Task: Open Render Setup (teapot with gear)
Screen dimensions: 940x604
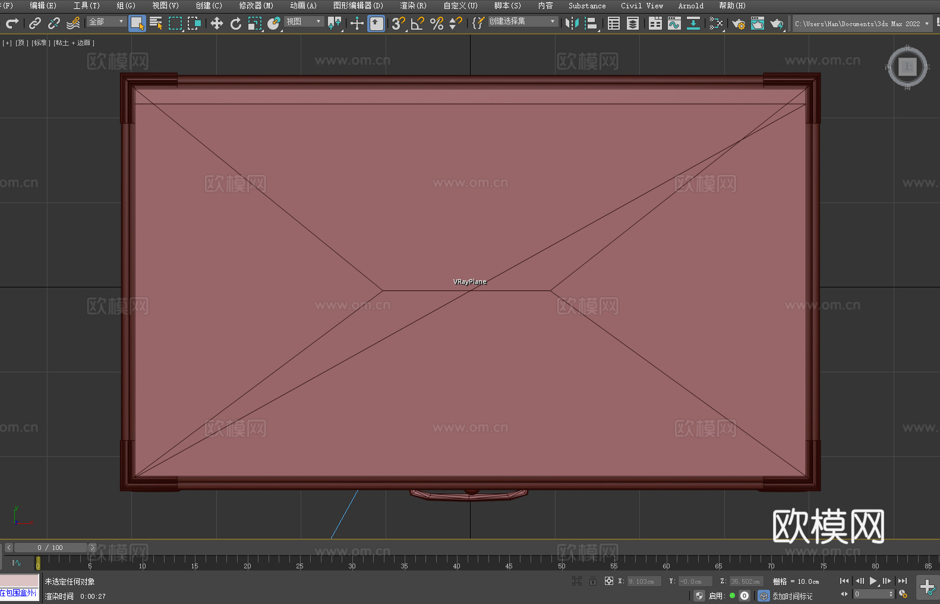Action: 739,23
